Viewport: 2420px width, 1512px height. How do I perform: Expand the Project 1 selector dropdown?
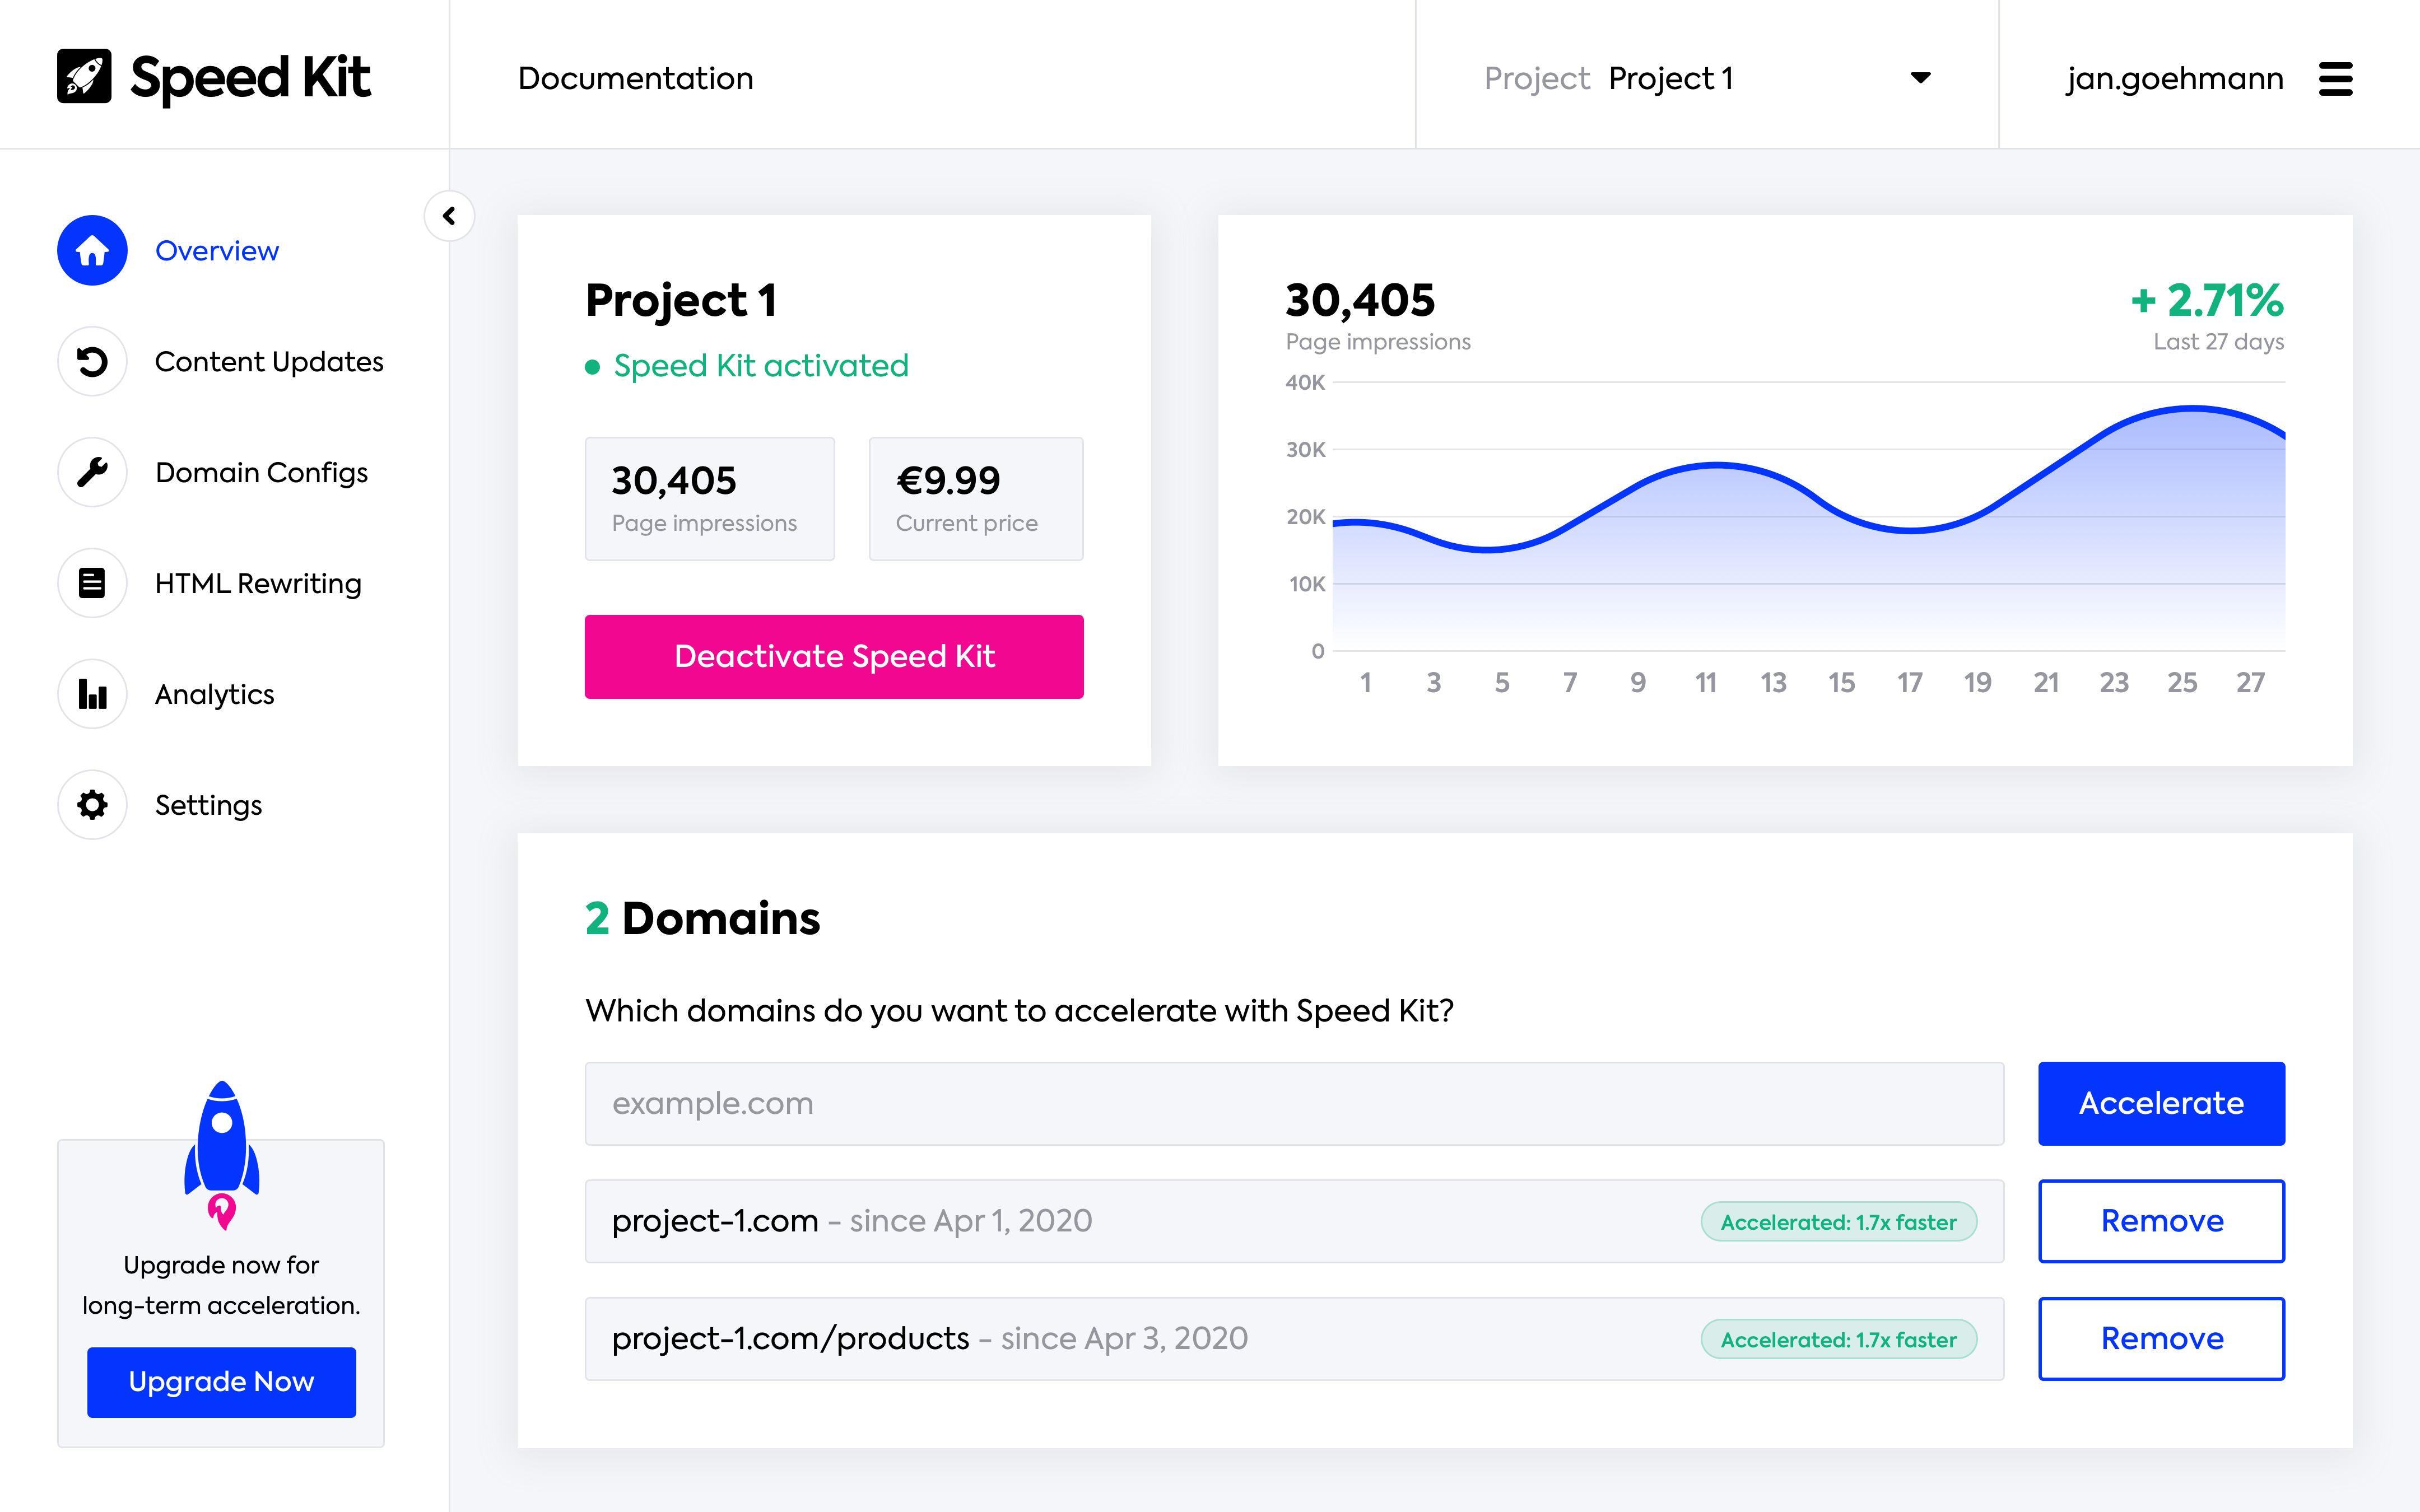(1919, 78)
